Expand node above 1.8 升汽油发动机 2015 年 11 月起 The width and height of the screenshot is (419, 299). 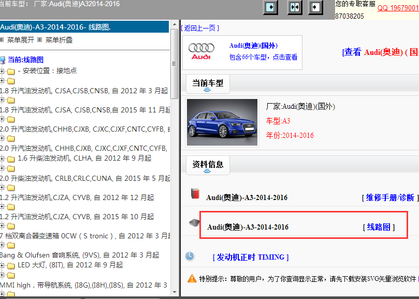coord(2,100)
